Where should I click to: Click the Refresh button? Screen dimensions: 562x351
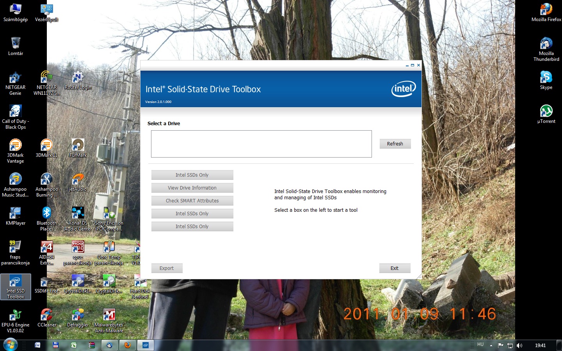tap(395, 144)
